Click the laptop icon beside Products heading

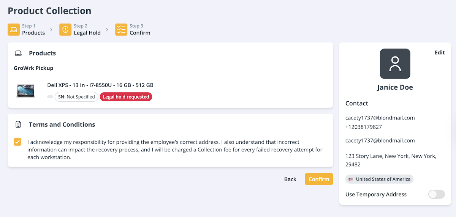point(18,53)
